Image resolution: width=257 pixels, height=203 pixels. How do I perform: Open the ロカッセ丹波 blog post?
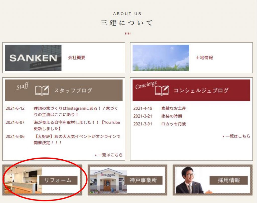(x=173, y=124)
